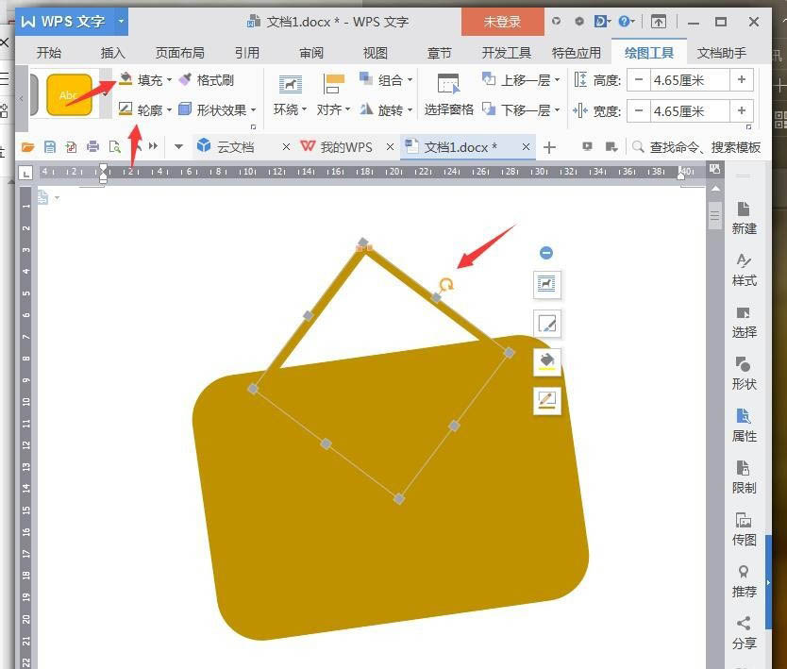Click 新建 in the right sidebar
Screen dimensions: 787x669
744,218
